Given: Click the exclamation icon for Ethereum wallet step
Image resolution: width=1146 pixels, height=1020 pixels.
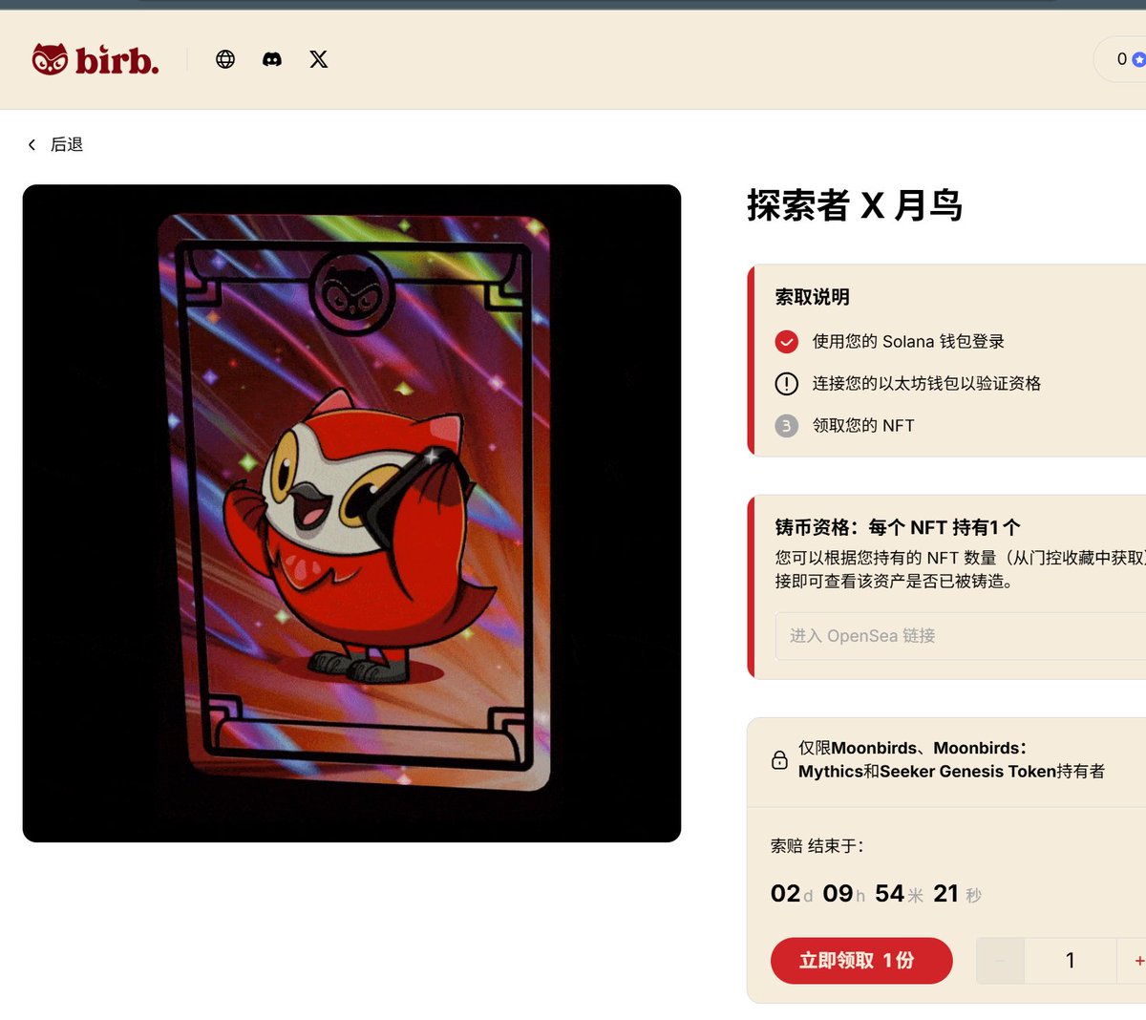Looking at the screenshot, I should pos(786,384).
